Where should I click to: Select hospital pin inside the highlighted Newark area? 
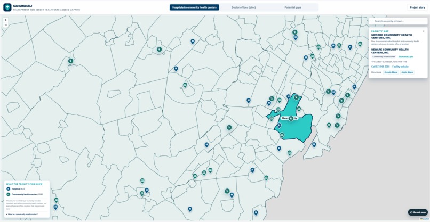279,126
